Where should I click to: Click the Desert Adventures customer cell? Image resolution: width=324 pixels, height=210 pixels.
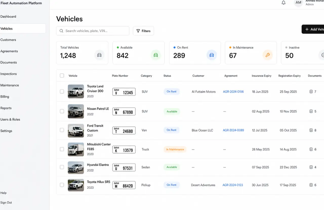click(x=203, y=185)
